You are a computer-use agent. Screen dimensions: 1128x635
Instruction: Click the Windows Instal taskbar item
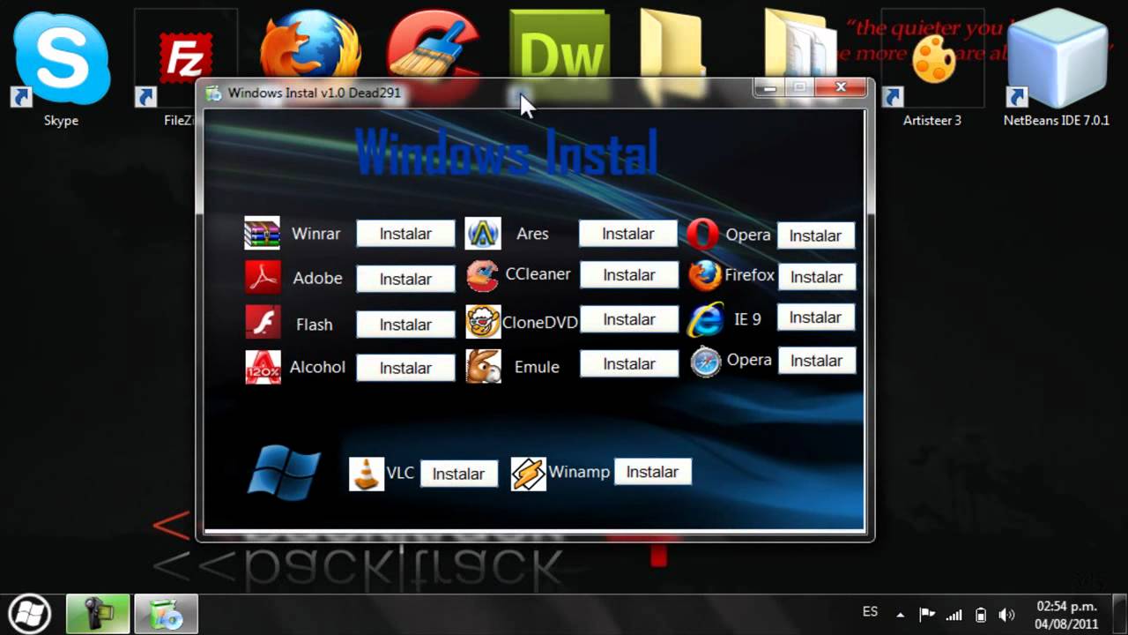pos(166,614)
